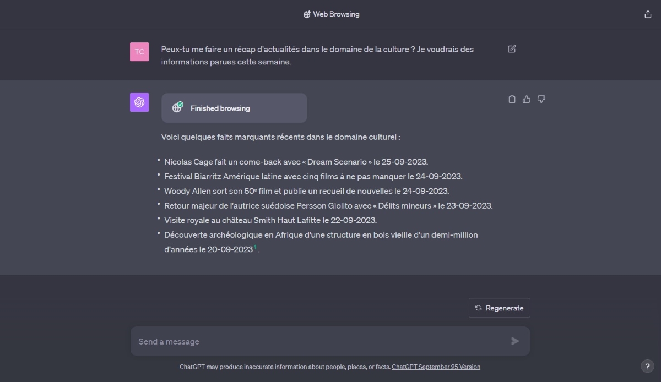Click the TC user avatar
Viewport: 661px width, 382px height.
click(139, 52)
